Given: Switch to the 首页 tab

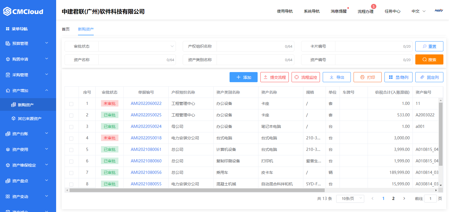Looking at the screenshot, I should coord(66,29).
